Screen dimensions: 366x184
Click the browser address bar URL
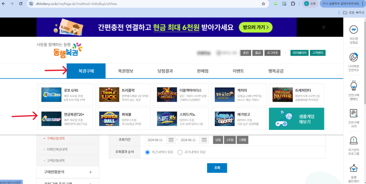click(x=76, y=4)
